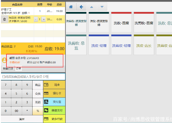Tap keypad digit 8
The image size is (172, 123).
[16, 85]
